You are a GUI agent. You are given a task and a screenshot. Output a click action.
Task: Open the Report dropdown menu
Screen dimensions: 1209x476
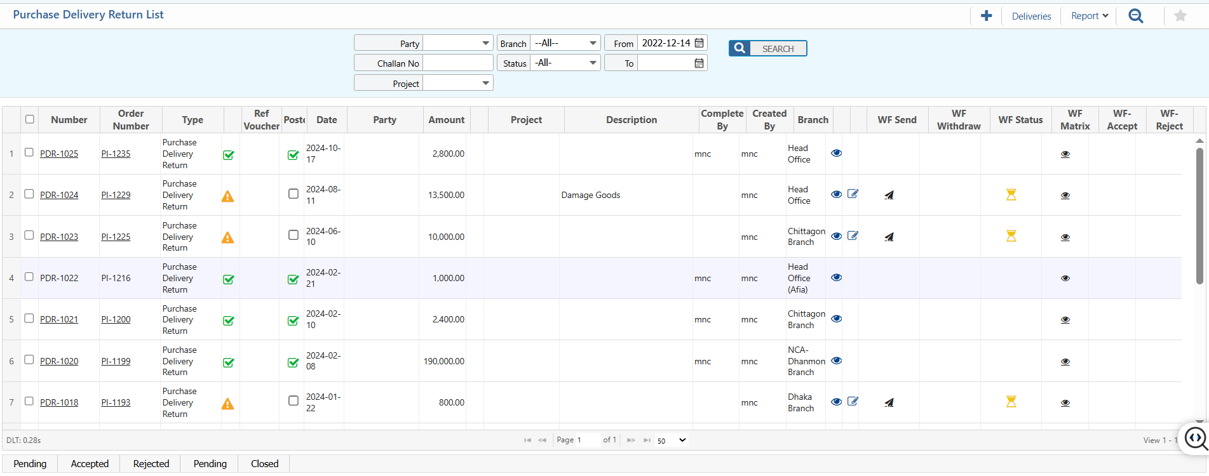point(1090,16)
